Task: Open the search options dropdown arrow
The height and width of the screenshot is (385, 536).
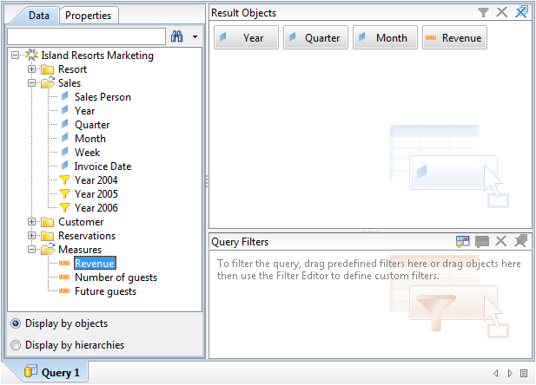Action: coord(195,36)
